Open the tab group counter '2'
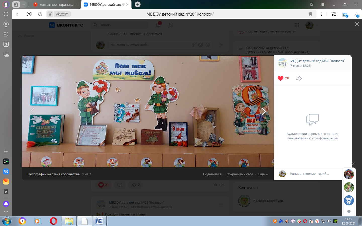 coord(16,5)
